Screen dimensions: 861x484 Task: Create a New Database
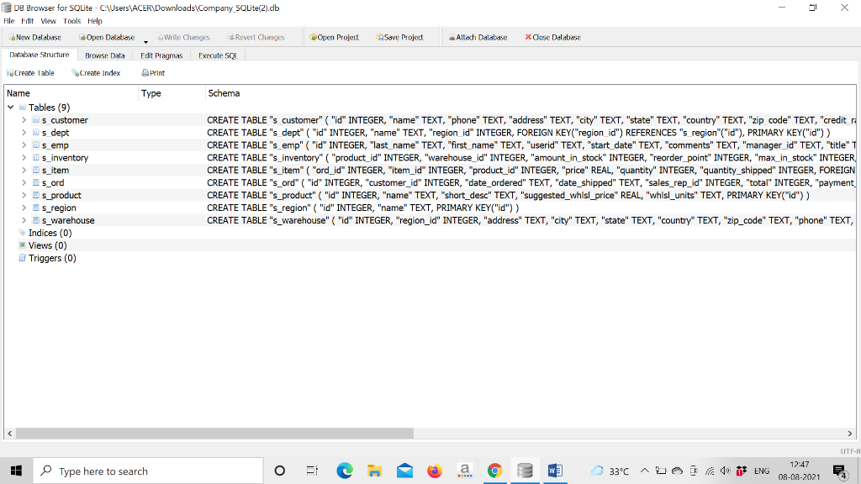point(34,37)
